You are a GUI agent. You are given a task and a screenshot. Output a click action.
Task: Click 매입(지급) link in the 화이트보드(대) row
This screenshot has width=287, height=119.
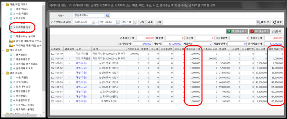(81, 101)
